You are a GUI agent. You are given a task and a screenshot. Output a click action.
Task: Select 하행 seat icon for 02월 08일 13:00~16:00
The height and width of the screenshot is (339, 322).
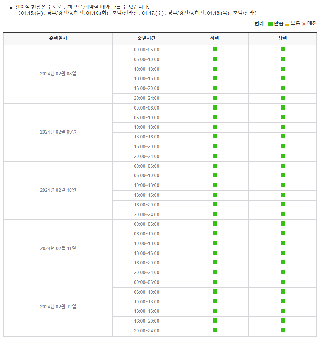(215, 78)
